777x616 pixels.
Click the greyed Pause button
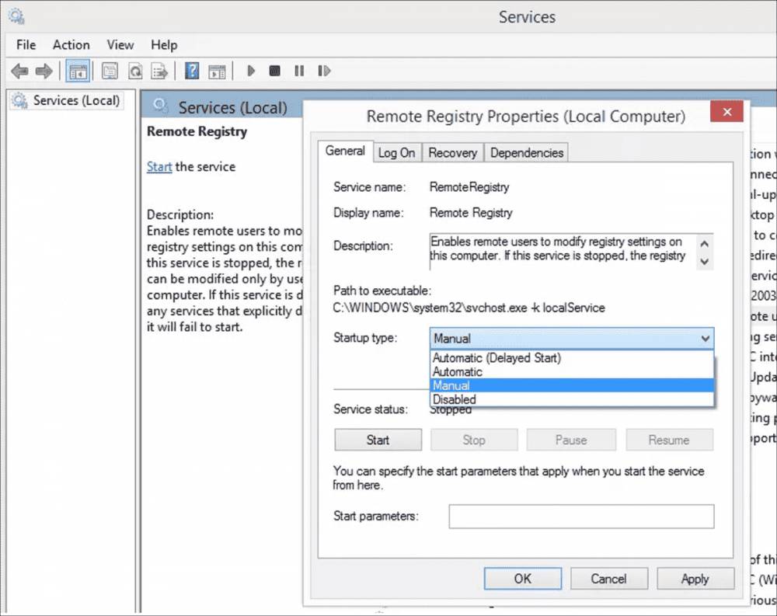click(571, 440)
